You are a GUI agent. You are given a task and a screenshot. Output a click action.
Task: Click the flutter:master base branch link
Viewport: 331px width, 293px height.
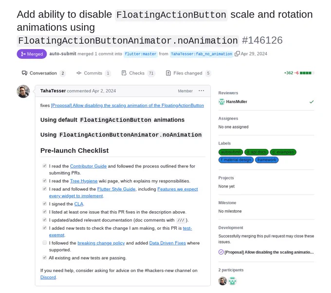(x=140, y=54)
